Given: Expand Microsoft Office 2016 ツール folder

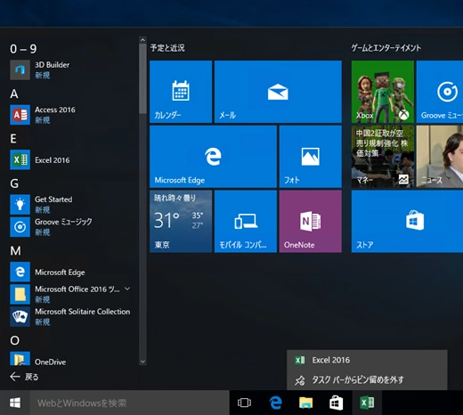Looking at the screenshot, I should (x=127, y=289).
